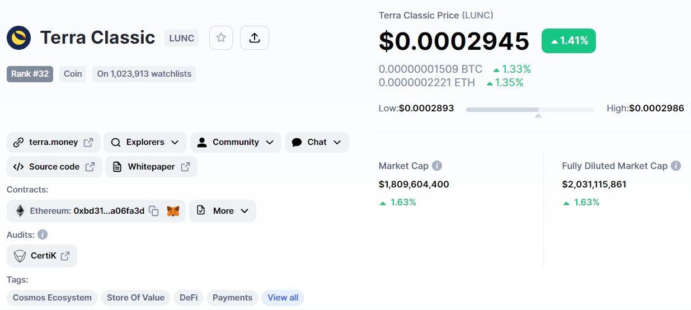Open the Source code link
This screenshot has width=691, height=310.
tap(54, 167)
